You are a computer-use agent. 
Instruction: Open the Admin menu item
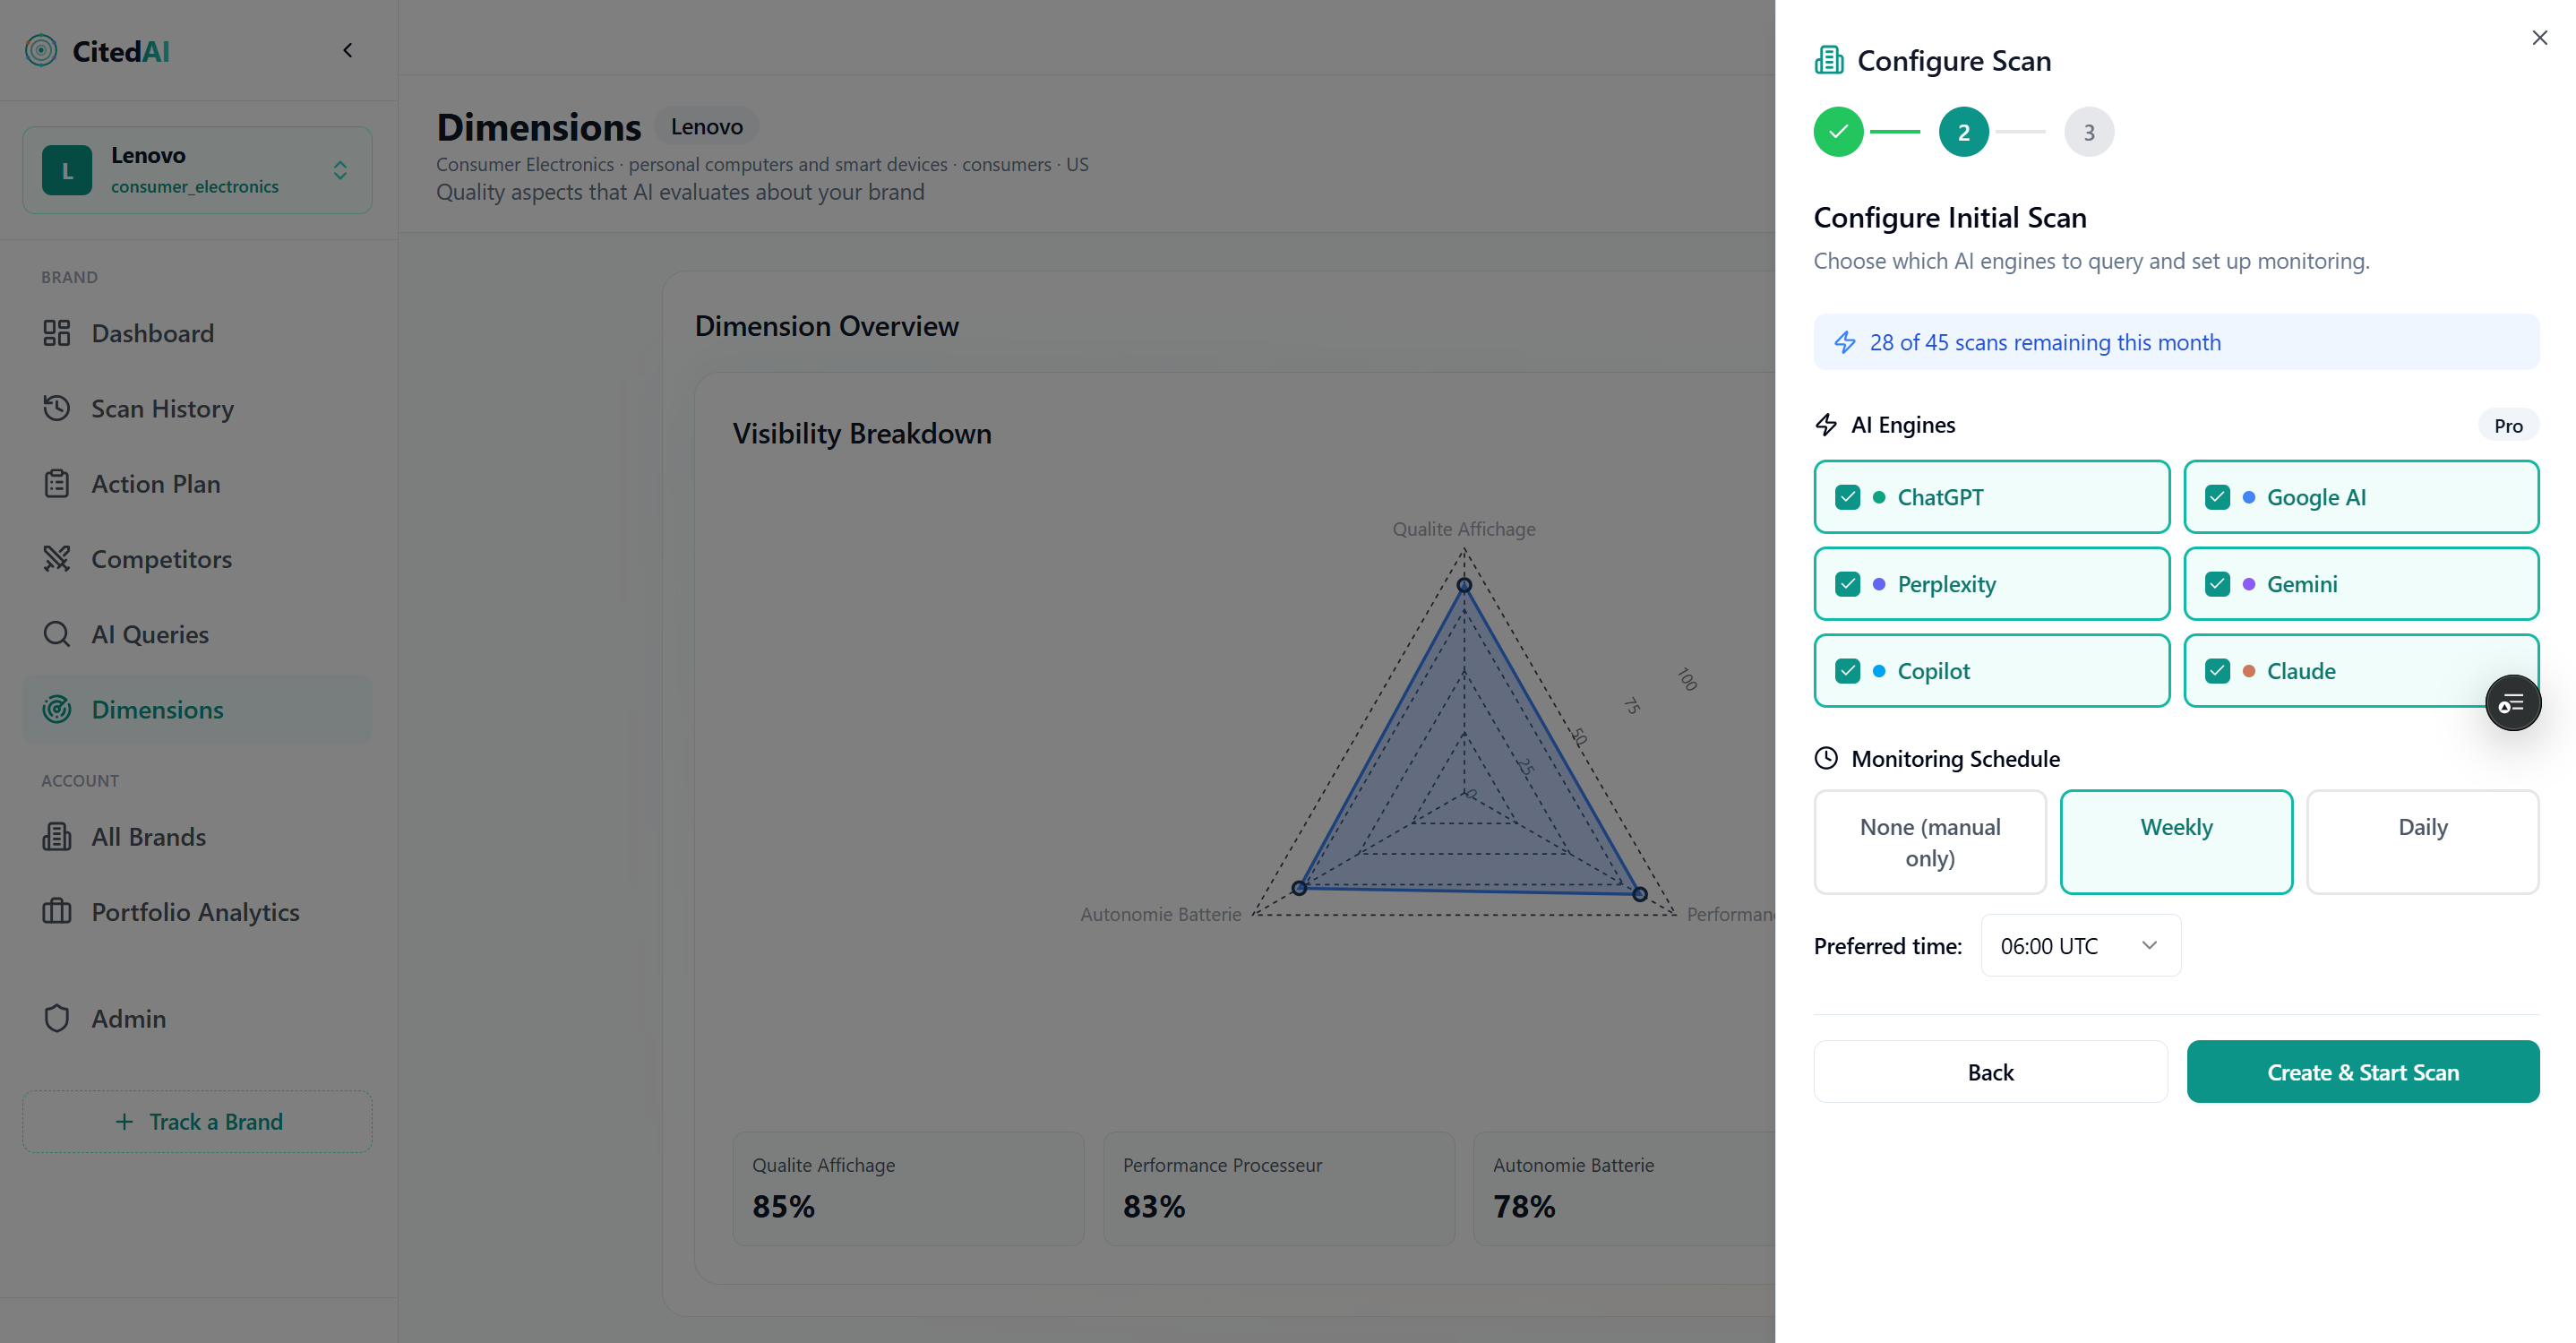(128, 1019)
